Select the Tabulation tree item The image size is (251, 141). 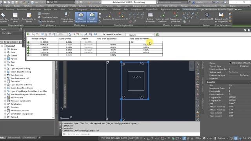15,81
